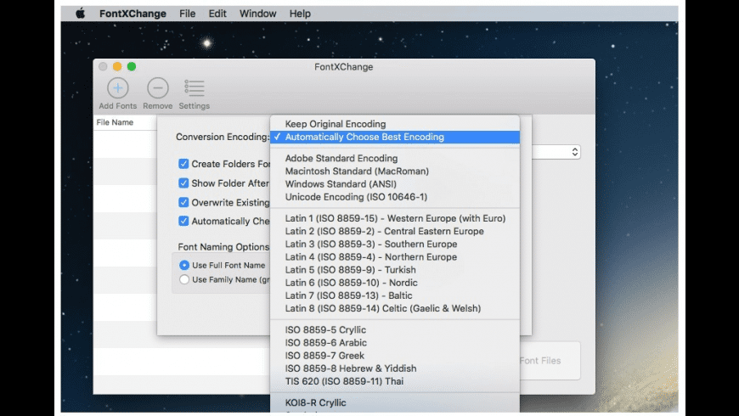Choose Keep Original Encoding option
Image resolution: width=739 pixels, height=416 pixels.
pyautogui.click(x=395, y=124)
